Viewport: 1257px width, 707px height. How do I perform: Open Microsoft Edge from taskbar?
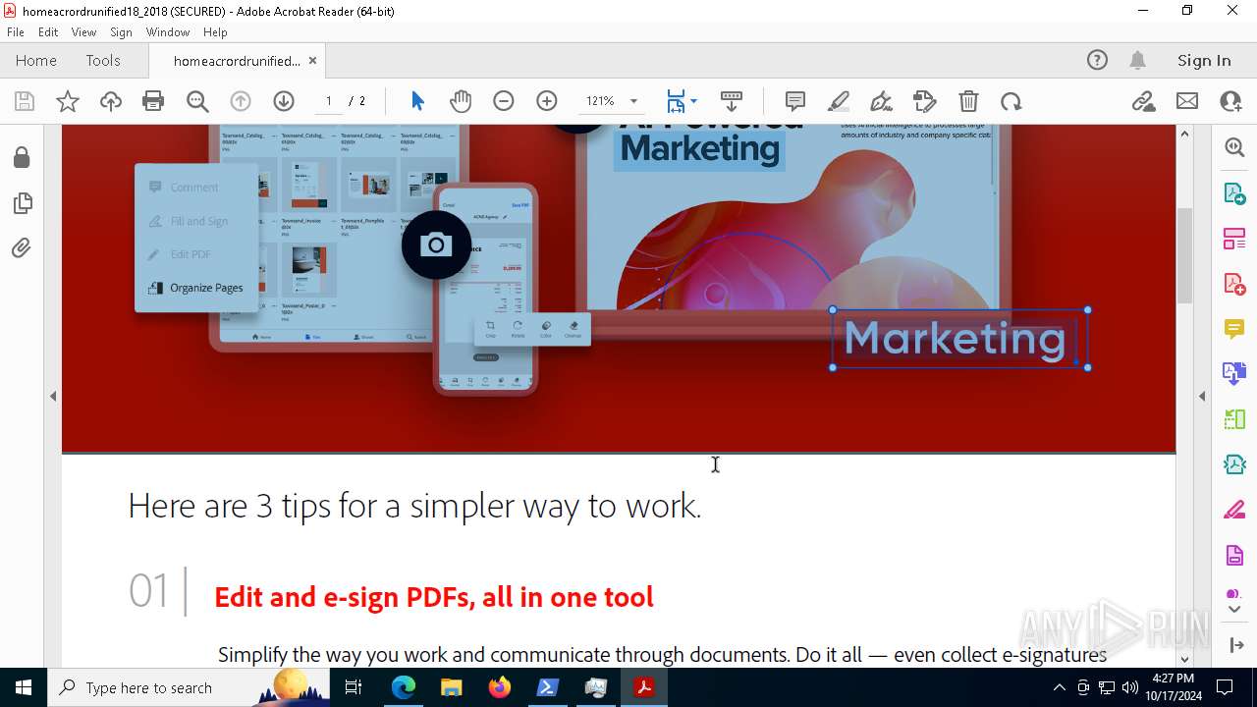click(x=404, y=687)
